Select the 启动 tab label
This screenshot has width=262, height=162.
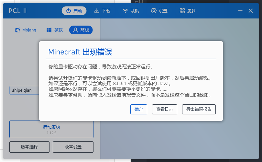pos(78,11)
